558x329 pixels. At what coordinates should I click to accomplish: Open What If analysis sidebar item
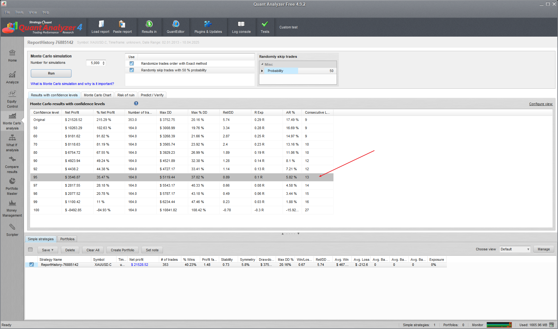click(12, 143)
